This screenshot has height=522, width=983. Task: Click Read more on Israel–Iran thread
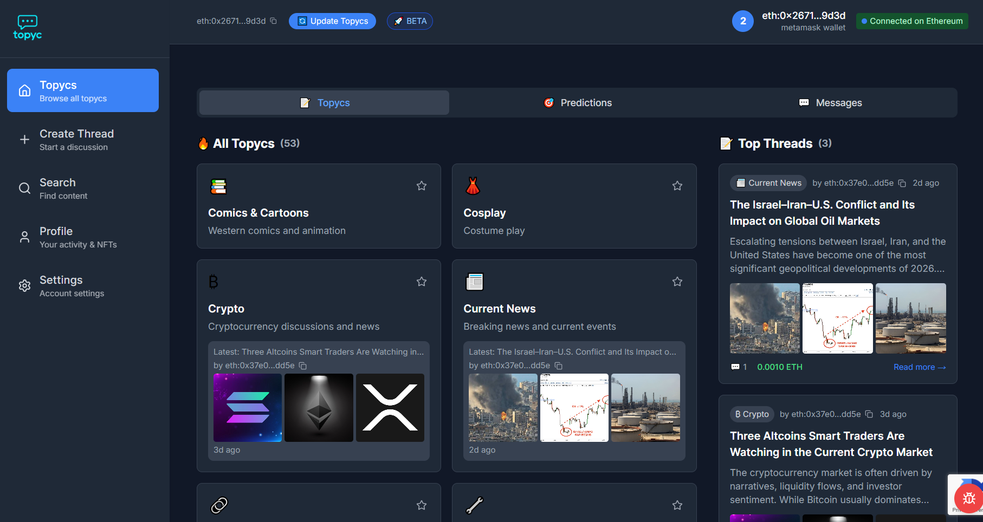click(x=920, y=367)
